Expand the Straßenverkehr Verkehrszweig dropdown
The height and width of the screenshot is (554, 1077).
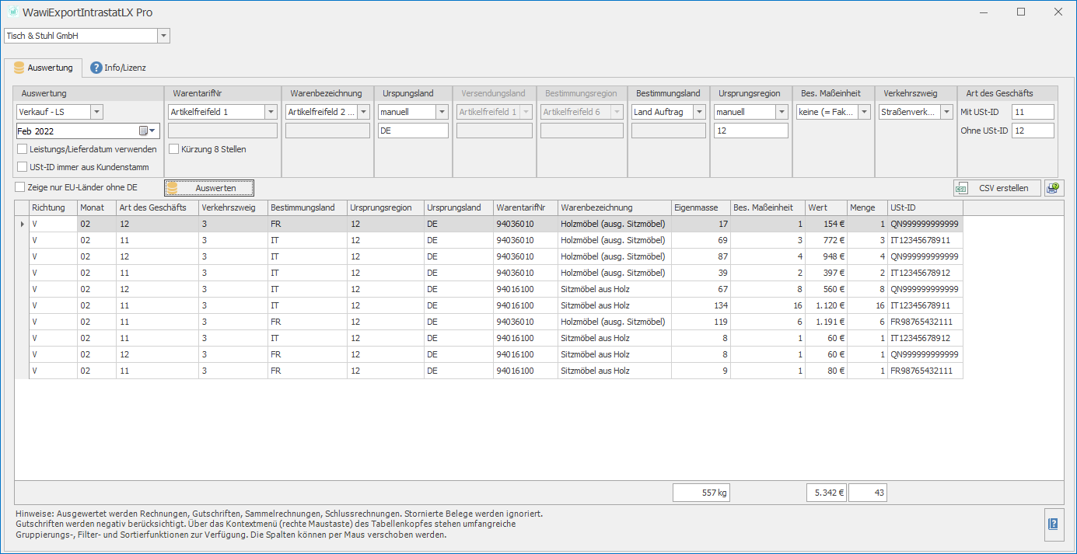point(946,112)
